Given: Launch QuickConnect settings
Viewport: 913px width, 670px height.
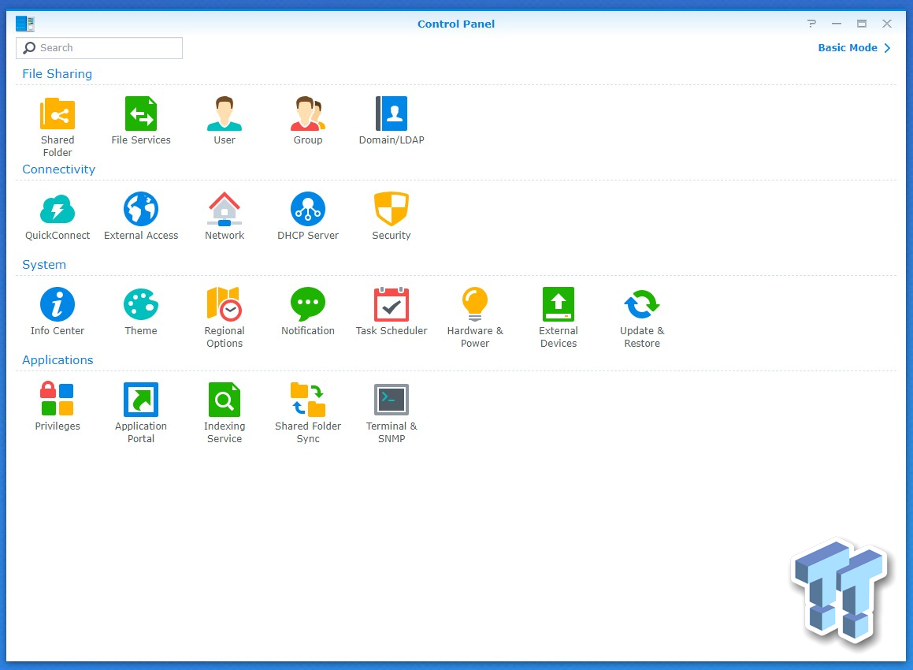Looking at the screenshot, I should coord(58,210).
